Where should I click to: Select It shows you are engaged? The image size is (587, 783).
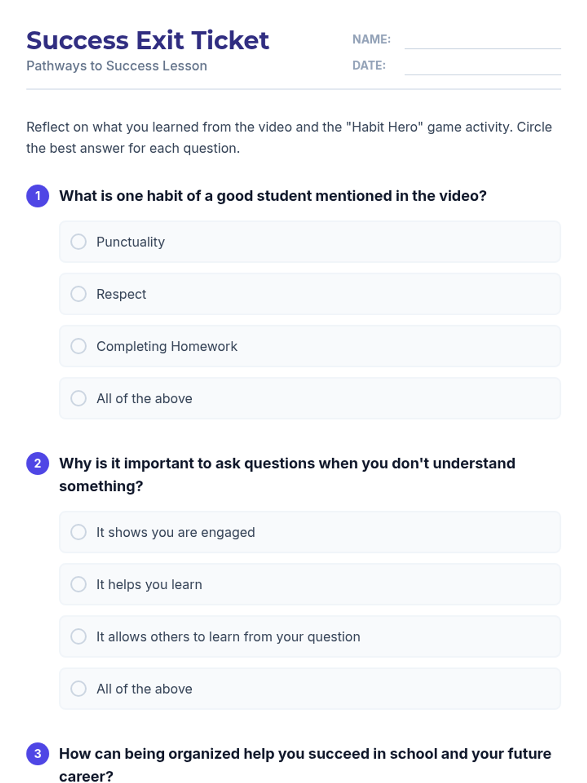[78, 532]
